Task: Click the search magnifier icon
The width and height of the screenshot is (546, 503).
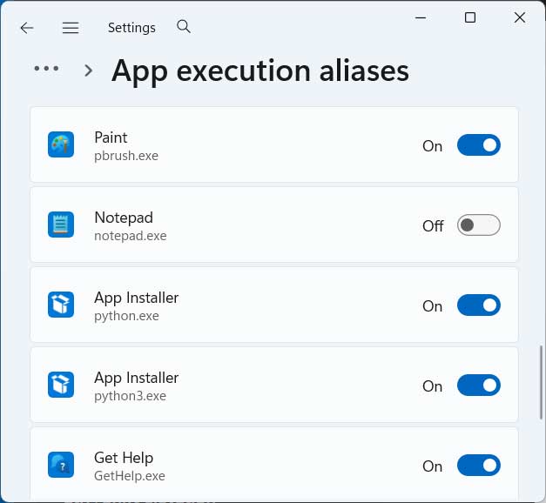Action: [184, 27]
